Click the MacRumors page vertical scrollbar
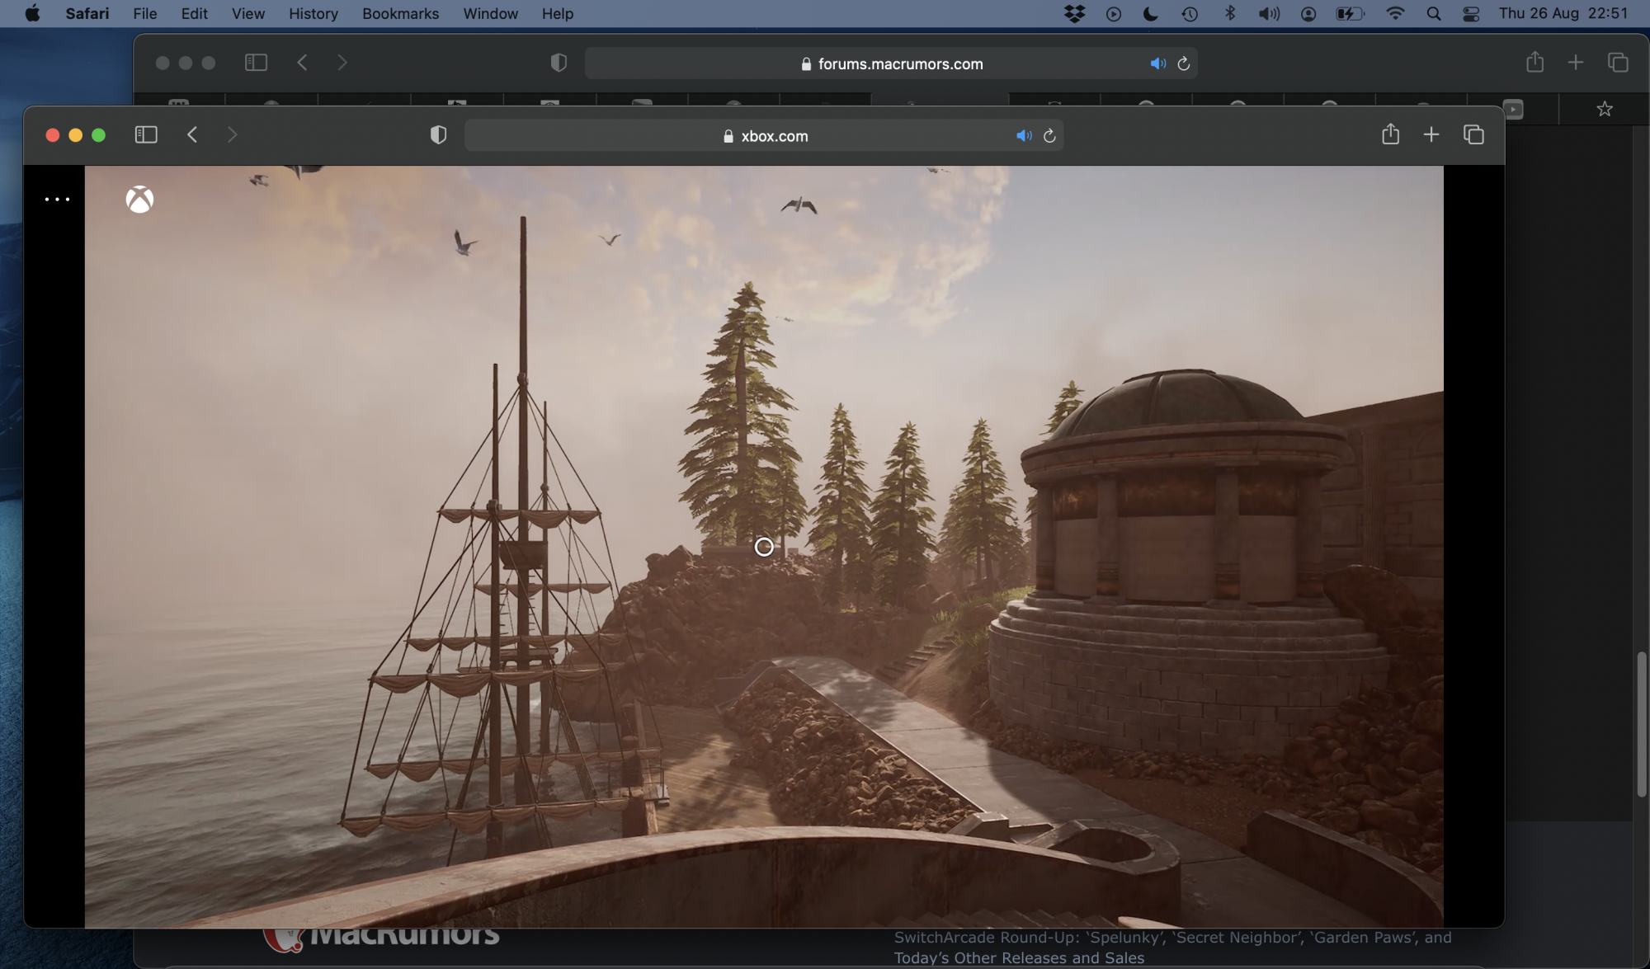This screenshot has width=1650, height=969. pyautogui.click(x=1641, y=724)
